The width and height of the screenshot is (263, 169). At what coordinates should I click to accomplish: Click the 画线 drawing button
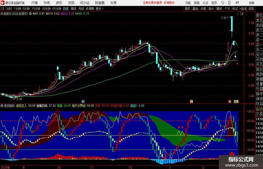(x=219, y=9)
